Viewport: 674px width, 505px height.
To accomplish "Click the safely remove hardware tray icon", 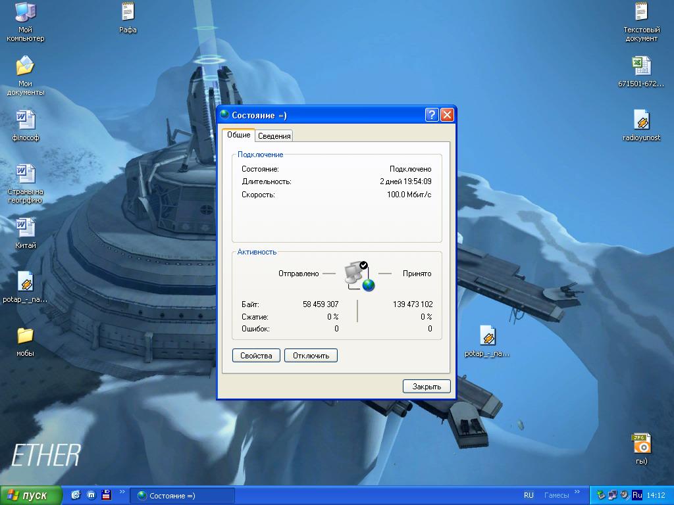I will click(601, 495).
